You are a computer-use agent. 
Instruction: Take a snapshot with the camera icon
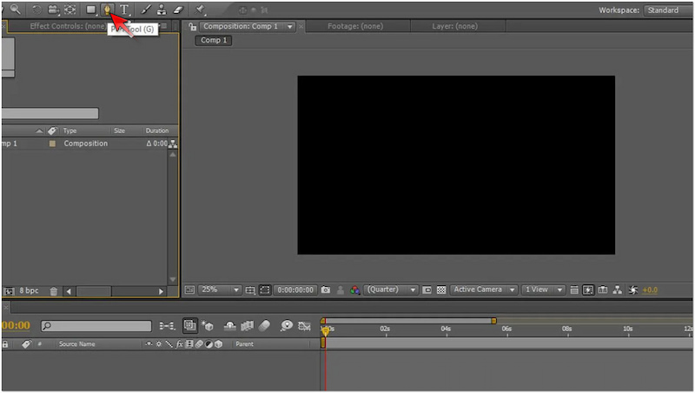click(x=326, y=290)
